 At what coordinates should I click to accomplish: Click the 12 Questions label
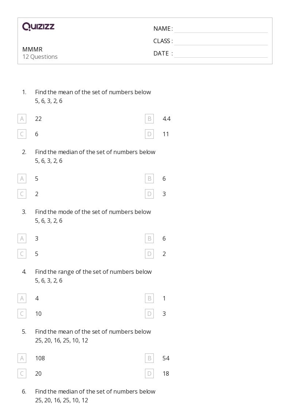coord(40,57)
